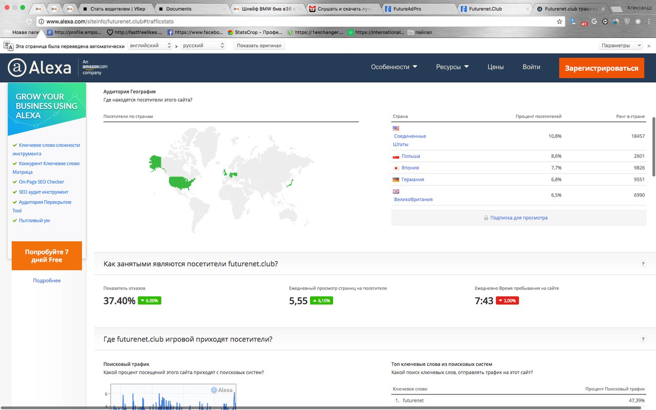Click the help question mark for traffic sources
This screenshot has height=410, width=656.
[643, 339]
